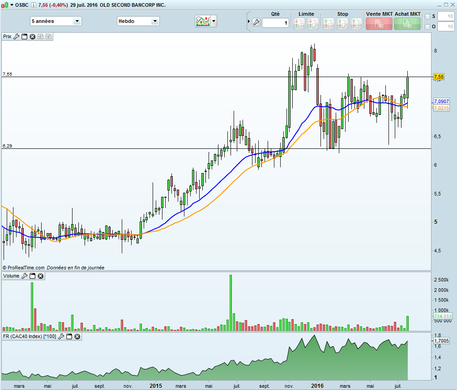The image size is (457, 390).
Task: Click the 2016 year marker on time axis
Action: pyautogui.click(x=317, y=386)
